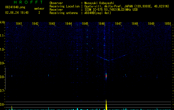The image size is (174, 110).
Task: Click observer name Masayuki Kobayashi
Action: (x=99, y=3)
